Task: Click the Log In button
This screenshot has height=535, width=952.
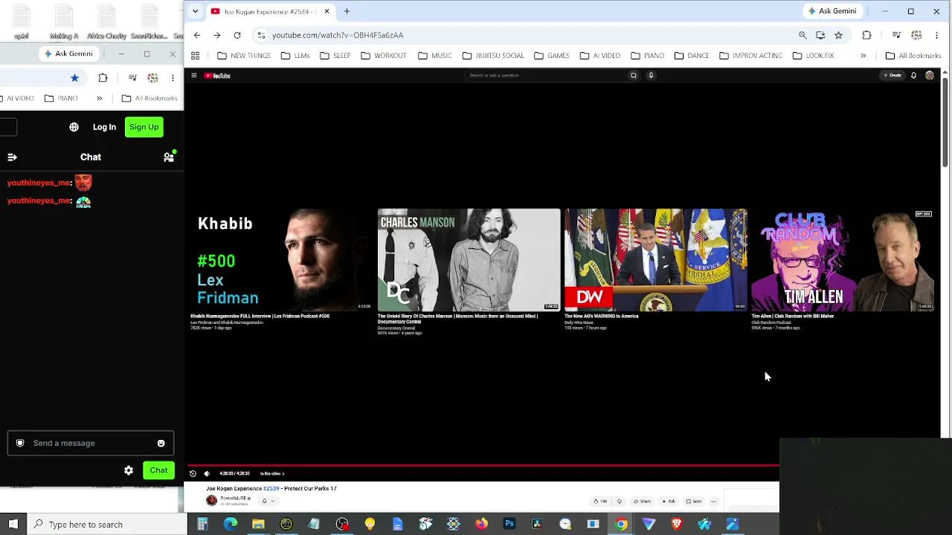Action: point(104,127)
